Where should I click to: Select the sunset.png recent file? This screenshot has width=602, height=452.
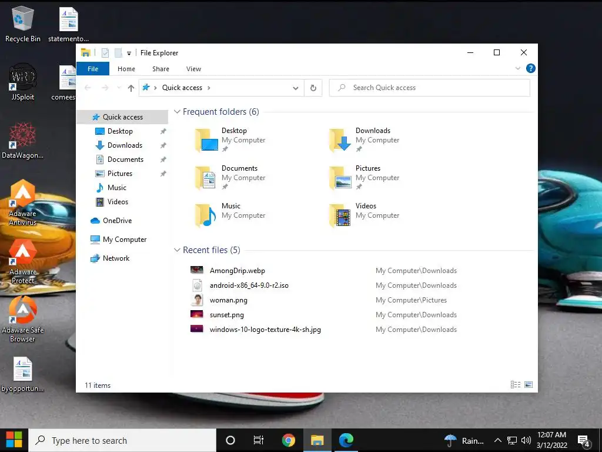[x=226, y=315]
